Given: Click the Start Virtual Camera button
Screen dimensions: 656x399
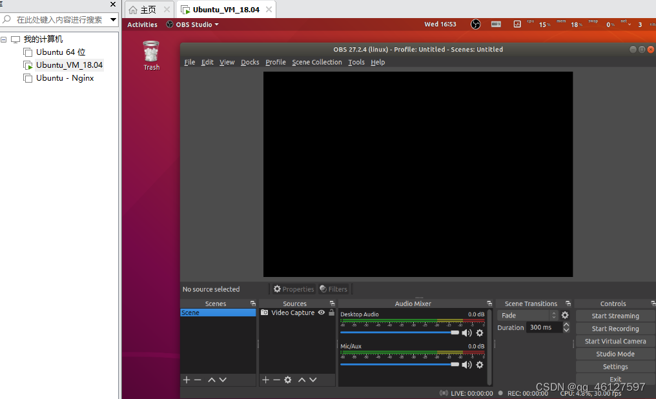Looking at the screenshot, I should click(614, 341).
